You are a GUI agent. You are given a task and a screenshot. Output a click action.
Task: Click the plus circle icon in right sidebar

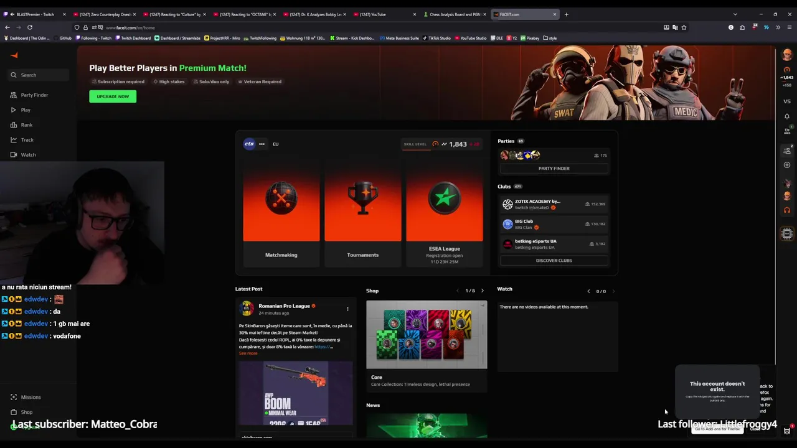[787, 165]
